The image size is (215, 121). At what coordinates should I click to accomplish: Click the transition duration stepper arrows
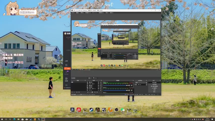146,84
